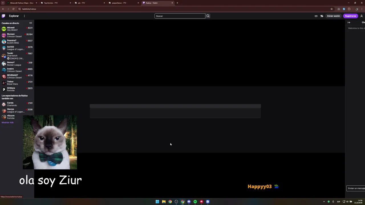Screen dimensions: 365x205
Task: Open the Explorar page
Action: point(14,16)
